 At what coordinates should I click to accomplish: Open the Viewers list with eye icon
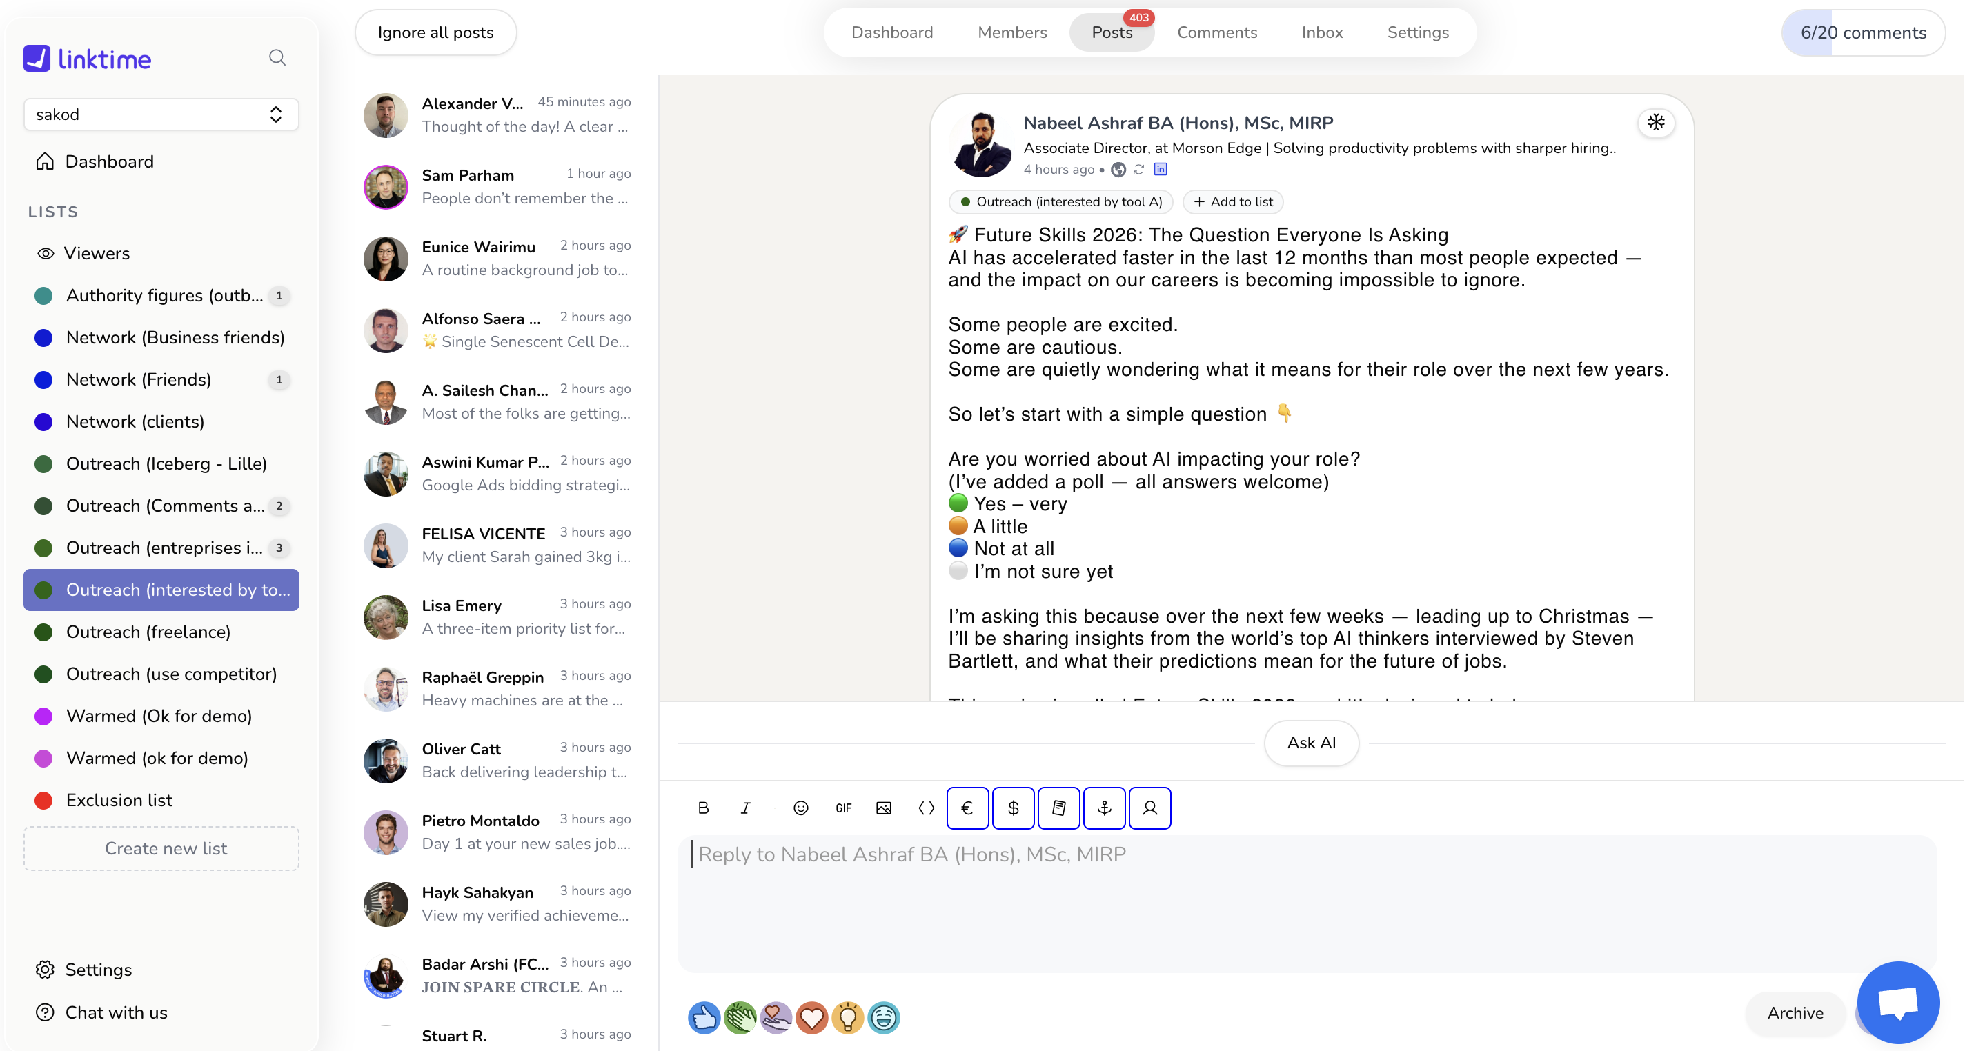point(96,253)
